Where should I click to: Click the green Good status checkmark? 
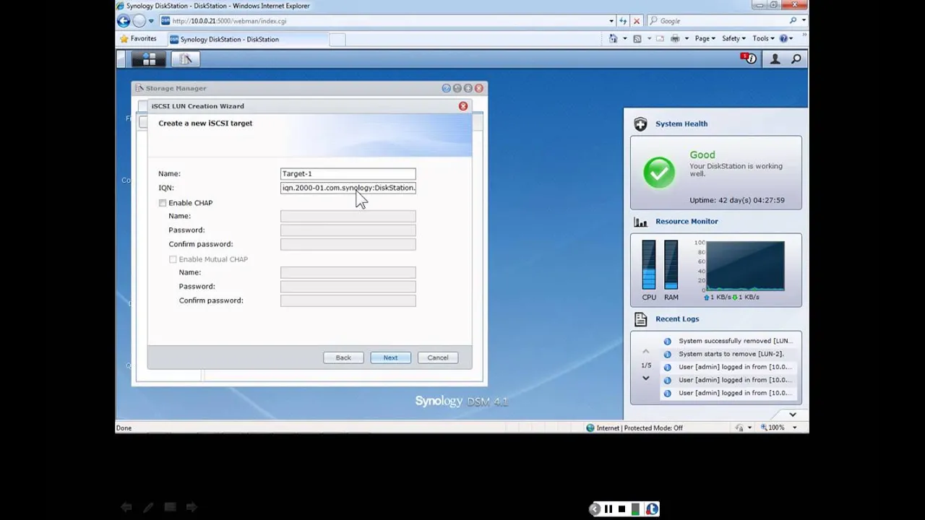[x=659, y=172]
